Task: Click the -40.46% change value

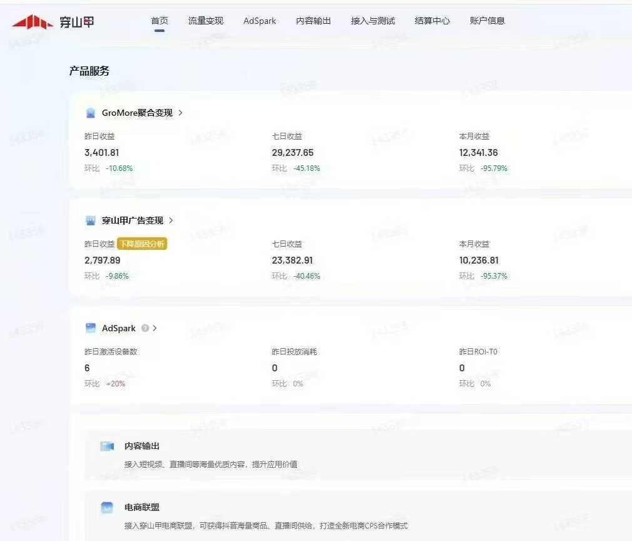Action: (x=307, y=276)
